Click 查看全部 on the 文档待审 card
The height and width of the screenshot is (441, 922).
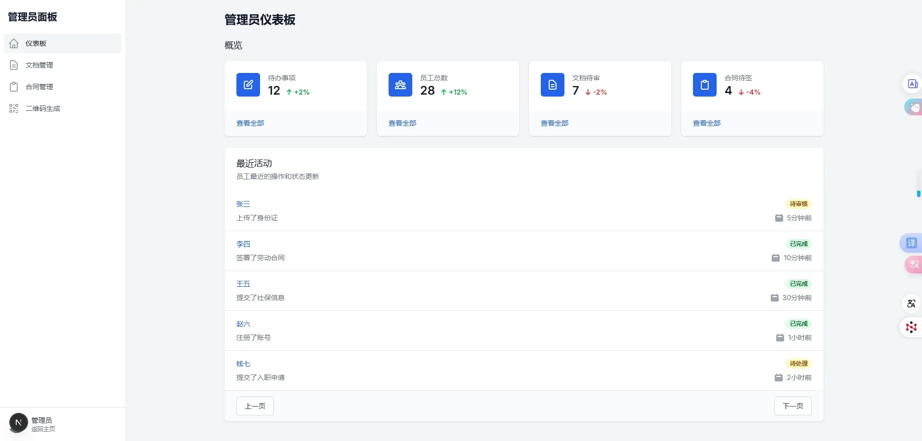(555, 123)
